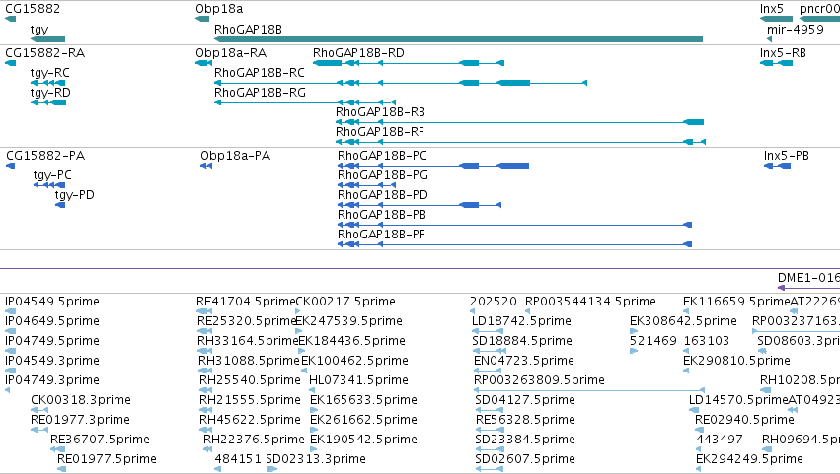Click the RE41704.5prime EST label
Screen dimensions: 840x474
point(246,302)
